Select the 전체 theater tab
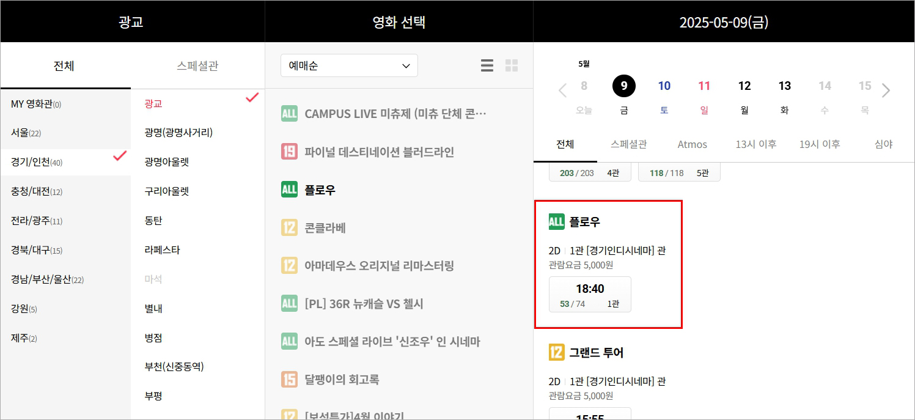 tap(64, 65)
